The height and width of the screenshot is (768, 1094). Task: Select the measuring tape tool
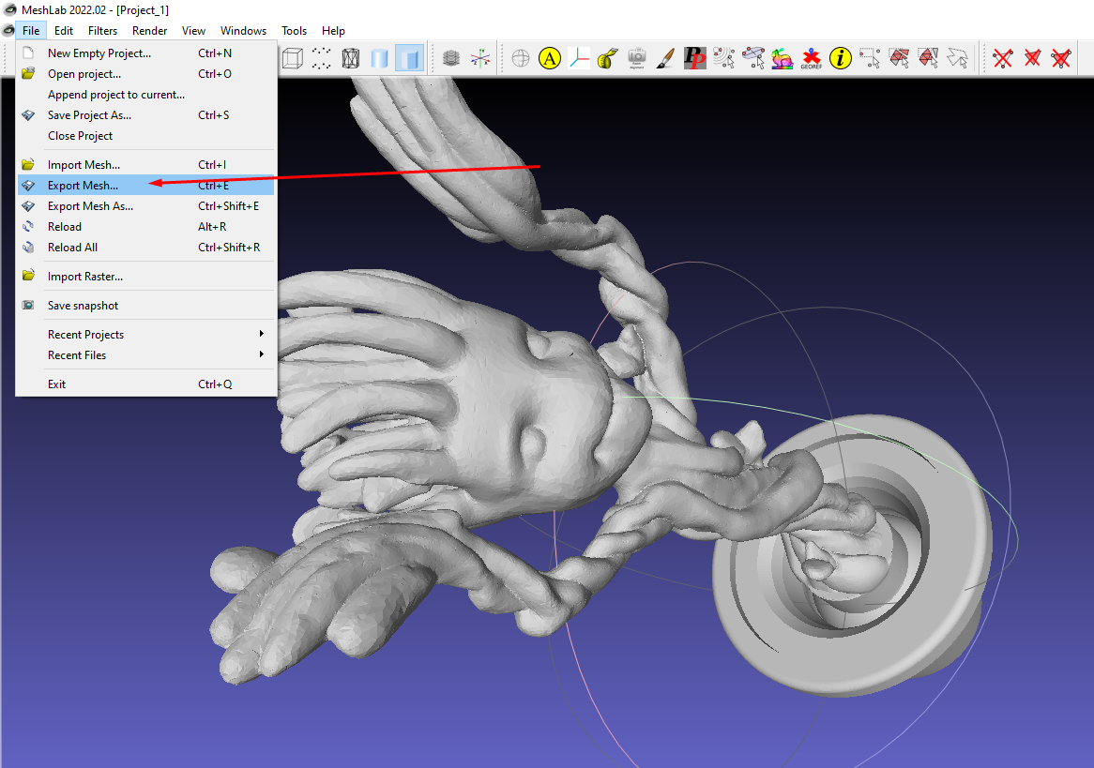608,58
